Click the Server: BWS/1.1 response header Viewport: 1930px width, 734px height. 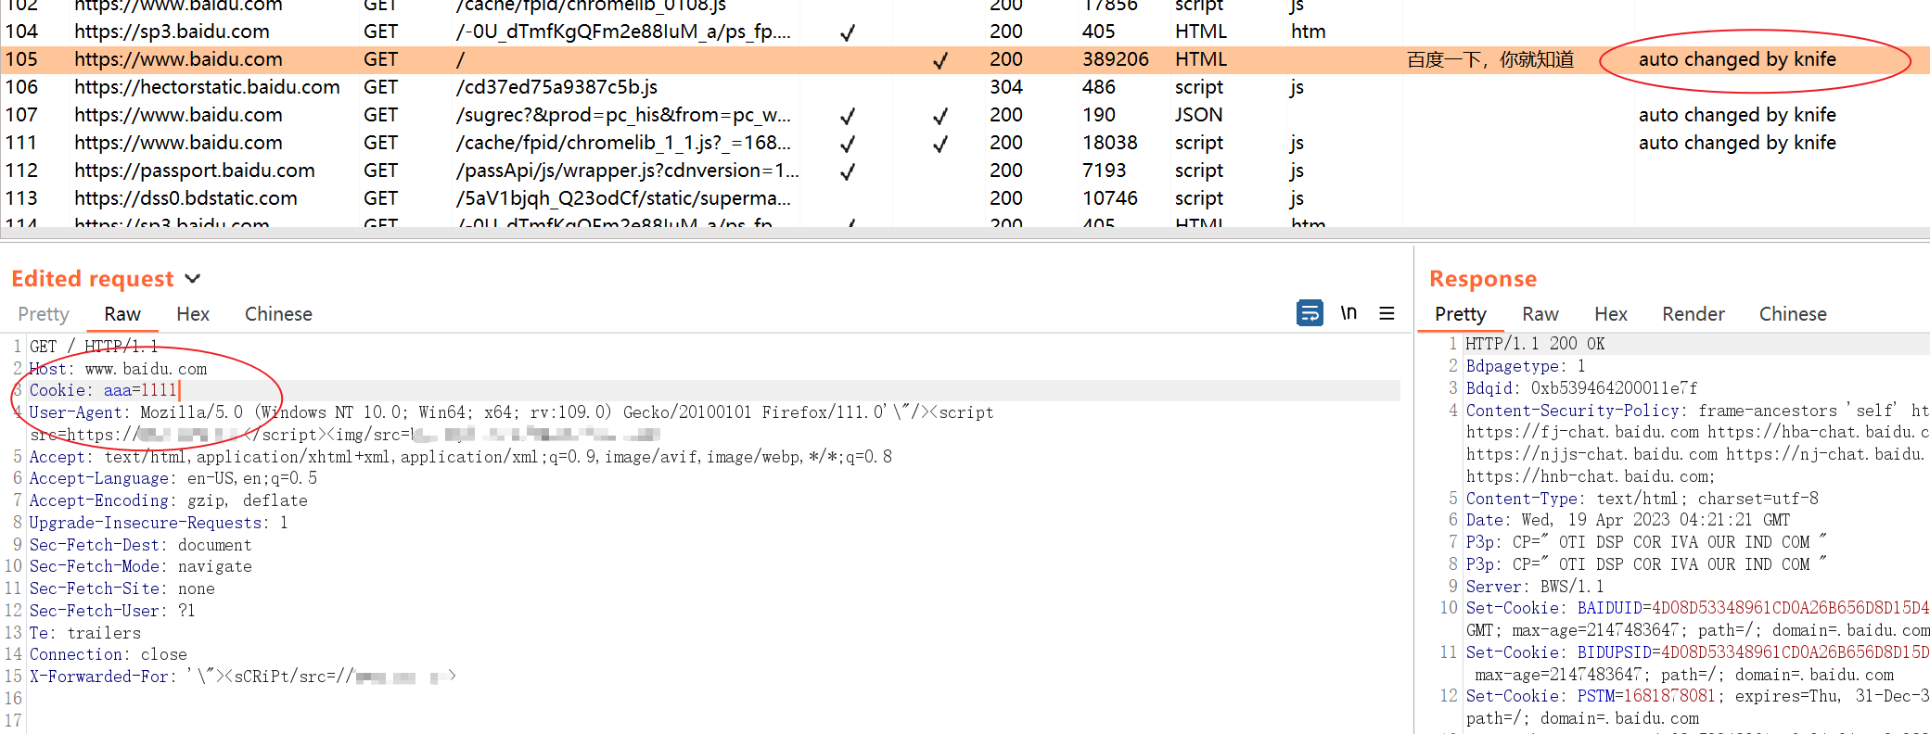1535,587
